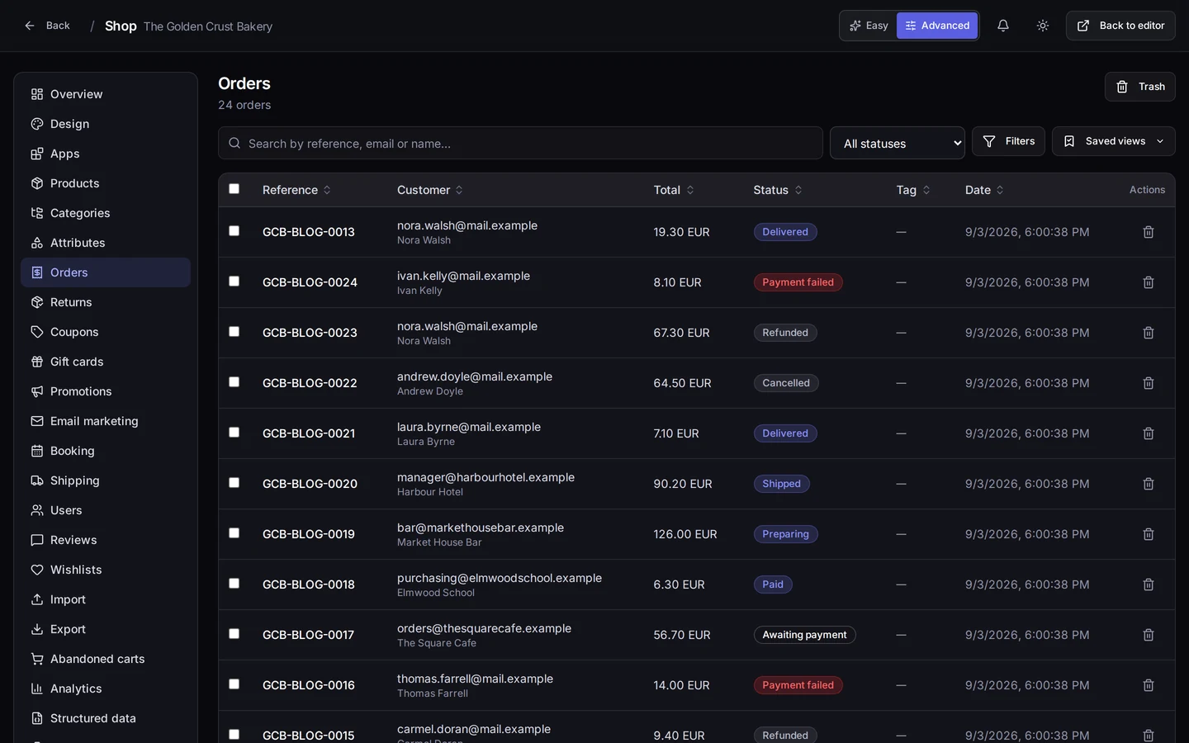Switch to Advanced mode
This screenshot has width=1189, height=743.
pyautogui.click(x=937, y=26)
